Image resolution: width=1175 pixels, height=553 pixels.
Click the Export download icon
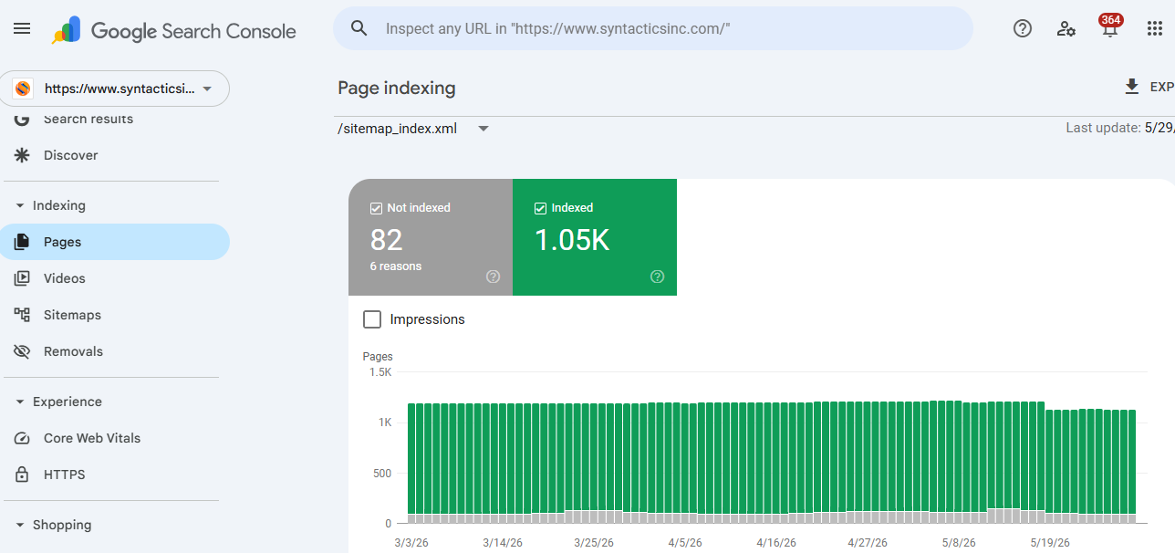pyautogui.click(x=1132, y=87)
